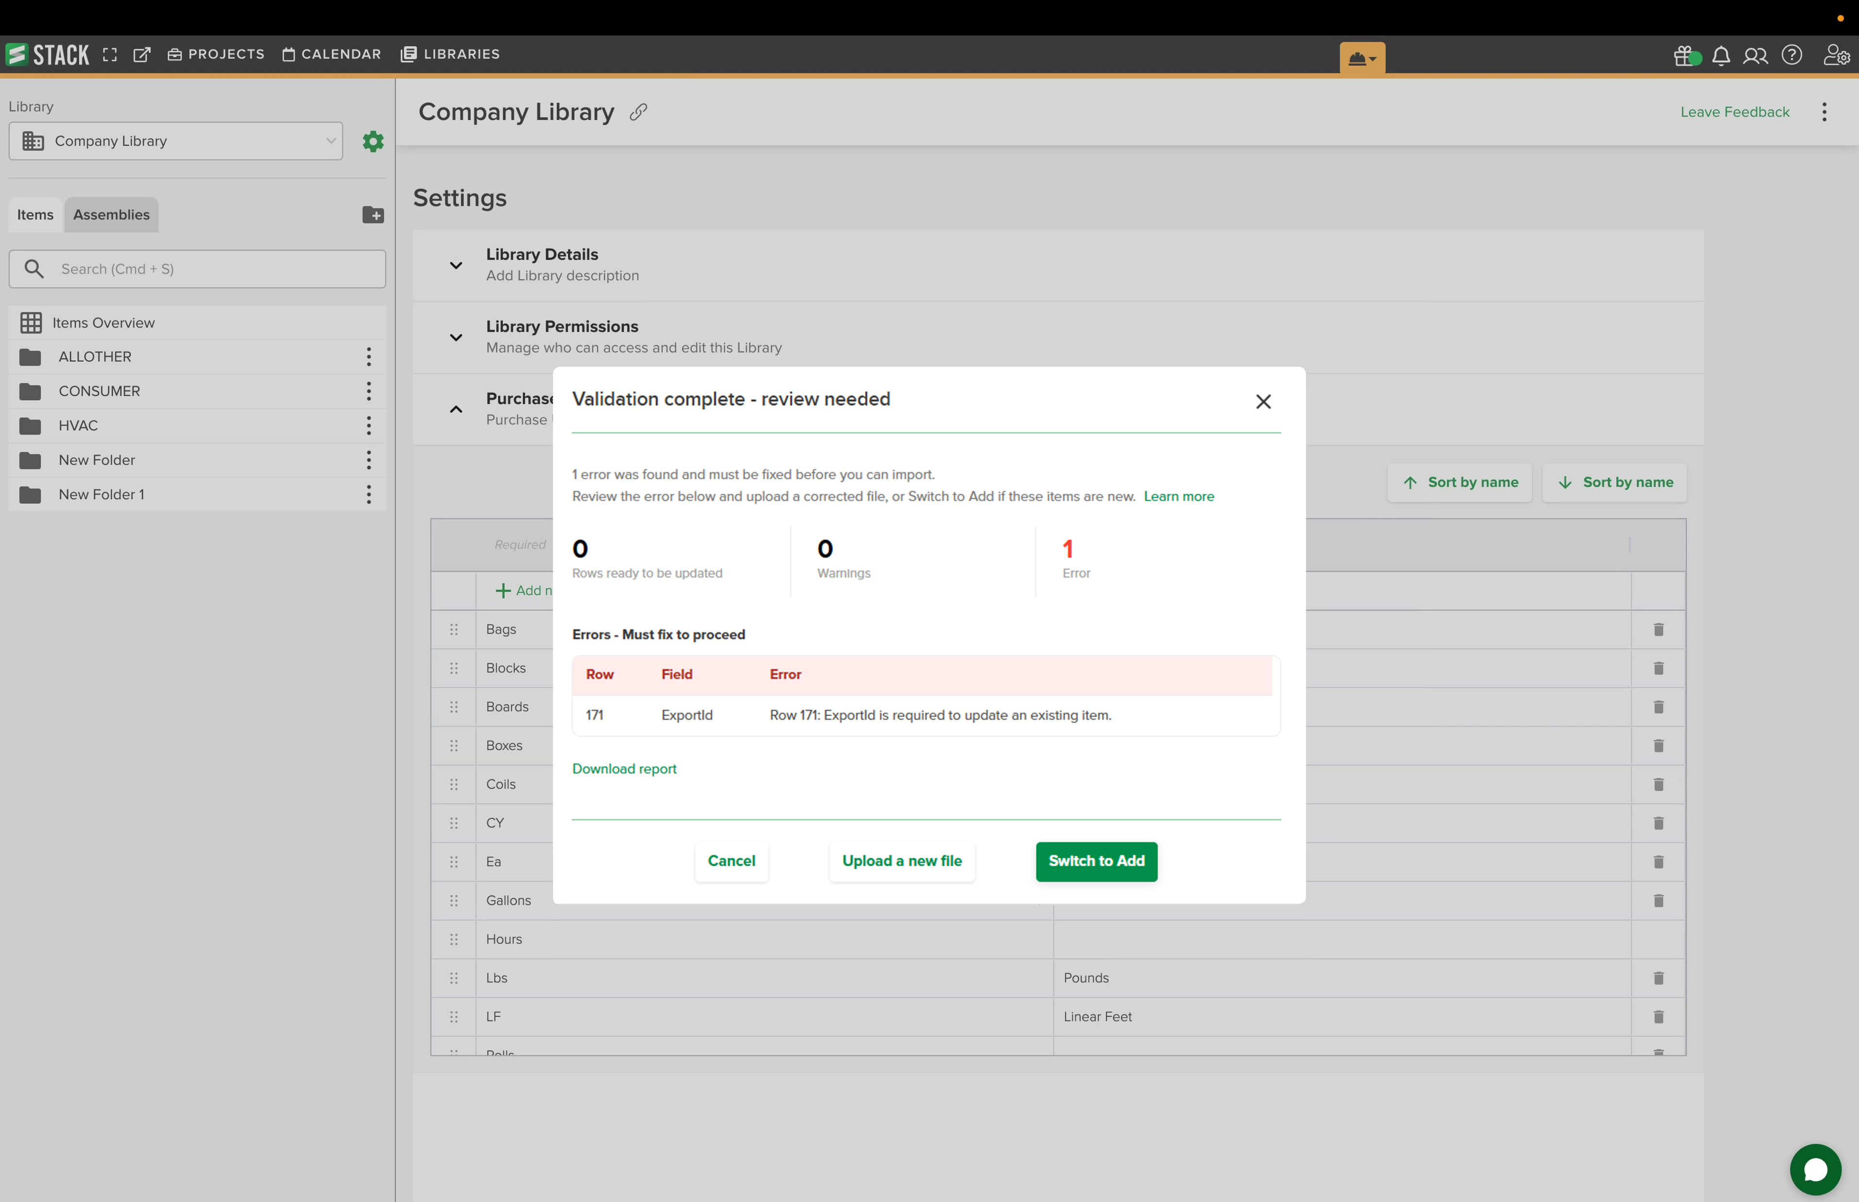Viewport: 1859px width, 1202px height.
Task: Click Upload a new file
Action: click(902, 861)
